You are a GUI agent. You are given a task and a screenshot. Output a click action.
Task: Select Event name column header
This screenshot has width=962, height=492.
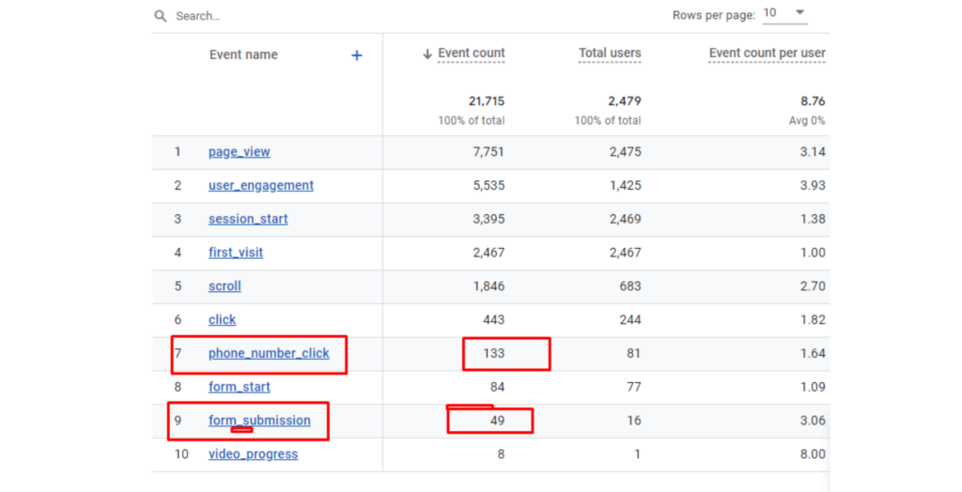point(243,54)
